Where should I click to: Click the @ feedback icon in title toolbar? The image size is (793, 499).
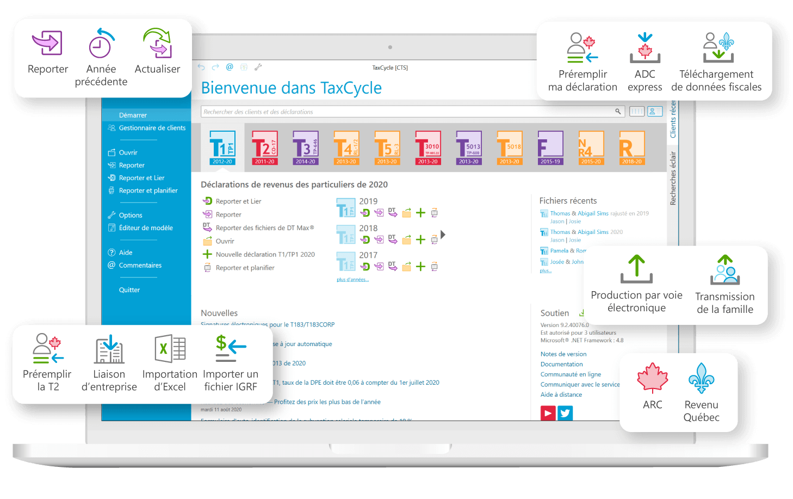[x=230, y=67]
